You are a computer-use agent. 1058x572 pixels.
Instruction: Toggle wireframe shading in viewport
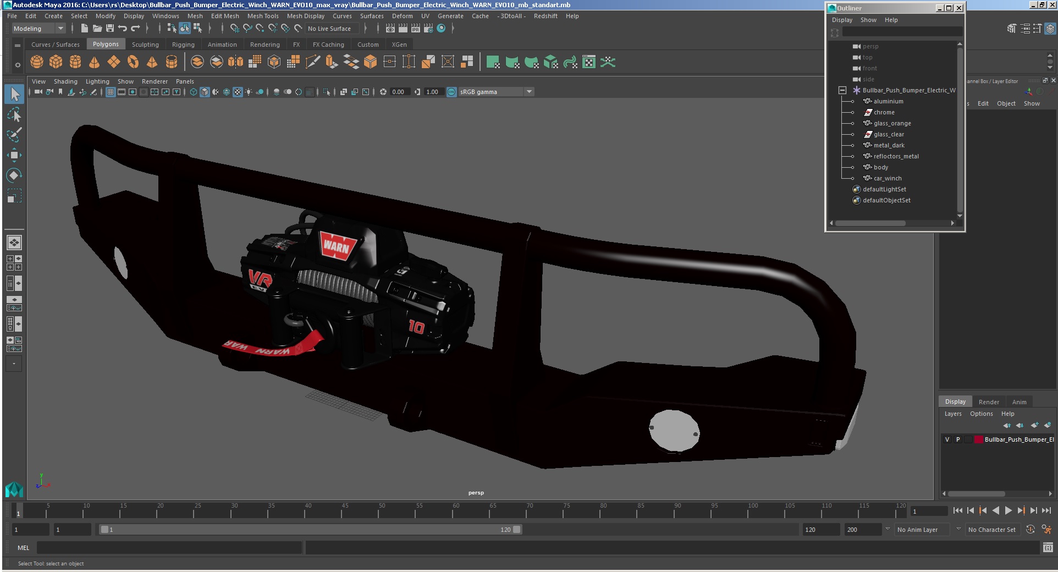[194, 92]
